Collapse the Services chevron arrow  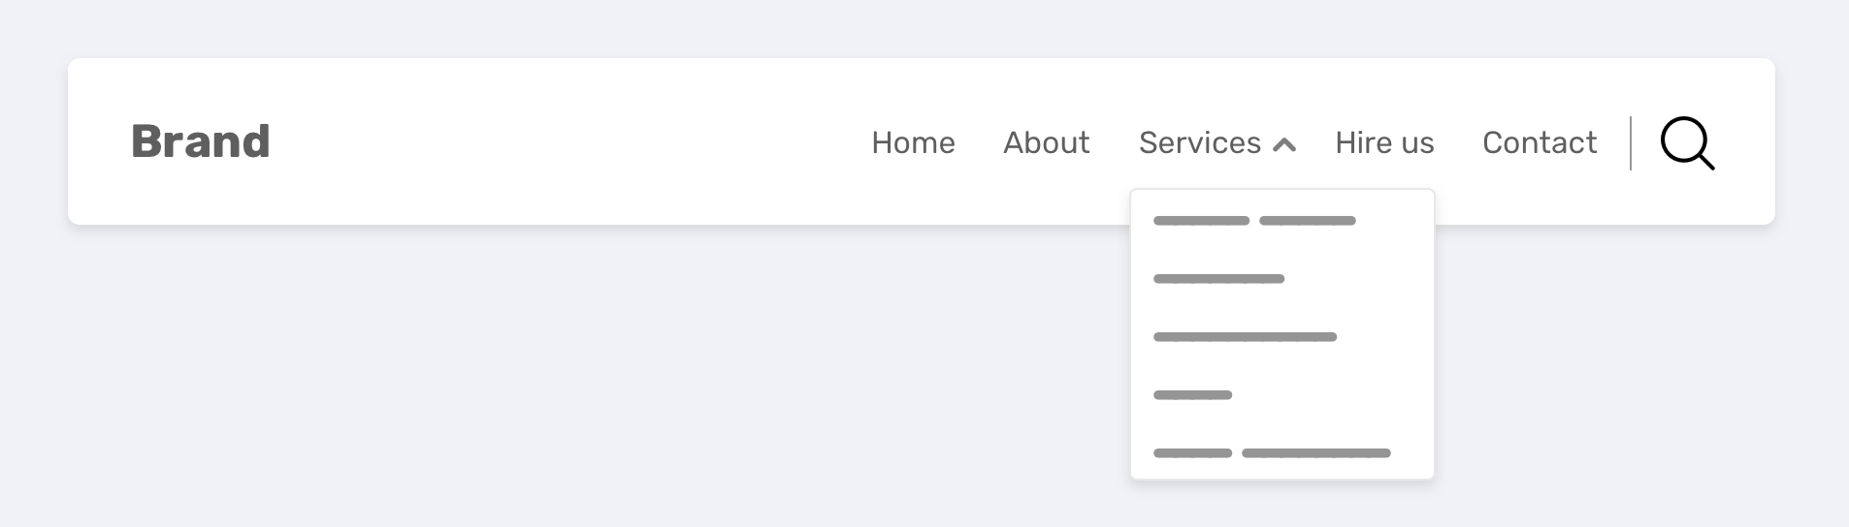[x=1284, y=145]
